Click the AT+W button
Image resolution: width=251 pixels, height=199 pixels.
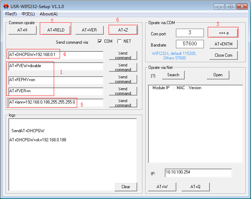point(162,187)
